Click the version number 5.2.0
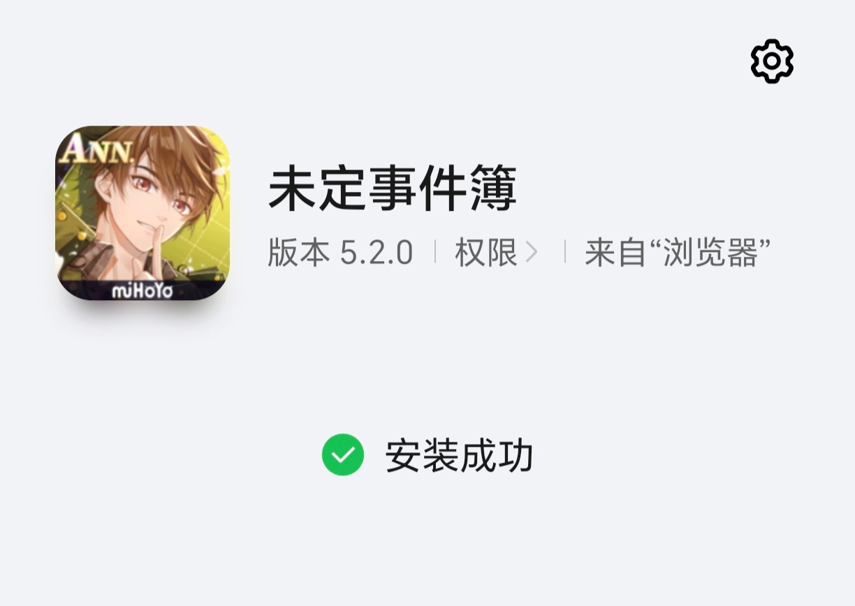This screenshot has height=606, width=855. click(x=377, y=253)
